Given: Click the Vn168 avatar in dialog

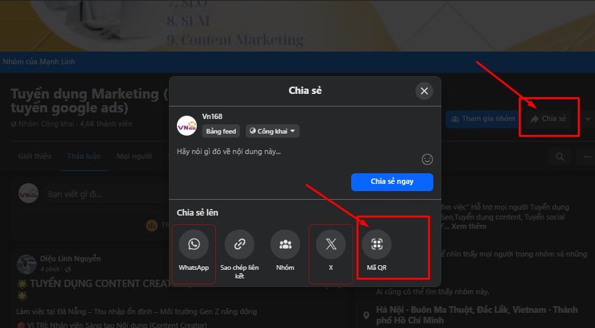Looking at the screenshot, I should point(187,126).
